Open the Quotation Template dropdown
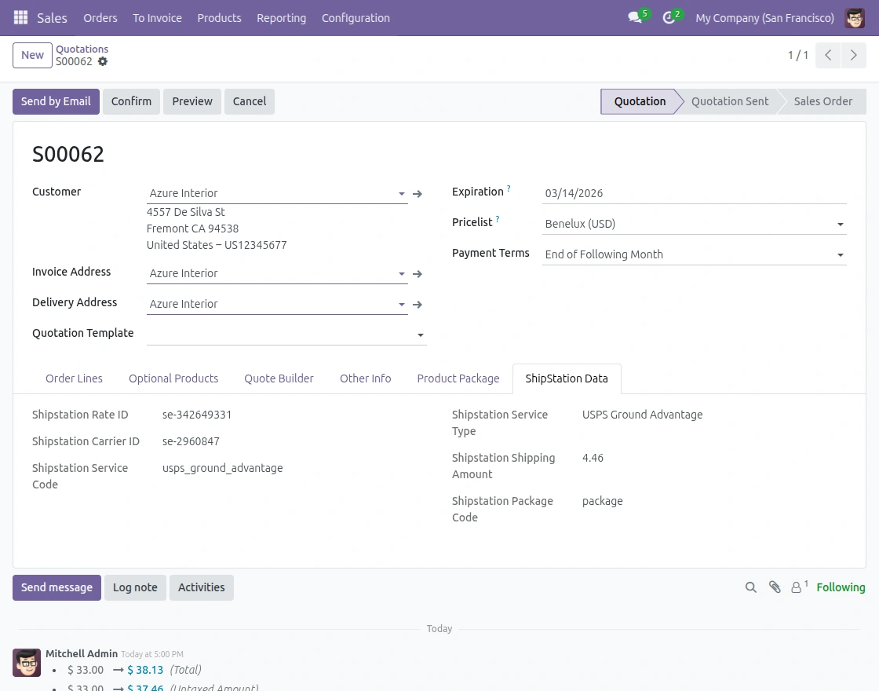The image size is (879, 691). coord(421,335)
